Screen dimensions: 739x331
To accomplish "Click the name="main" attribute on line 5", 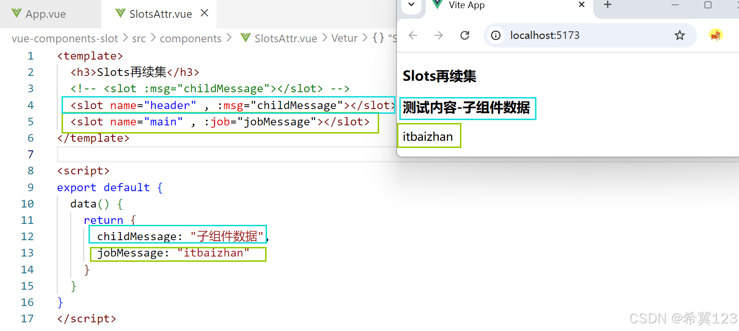I will [x=147, y=122].
